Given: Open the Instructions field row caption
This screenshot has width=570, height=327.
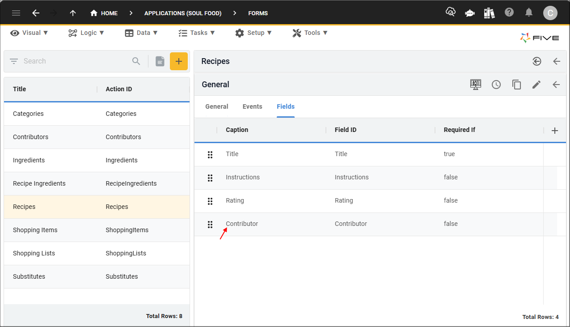Looking at the screenshot, I should [x=243, y=177].
